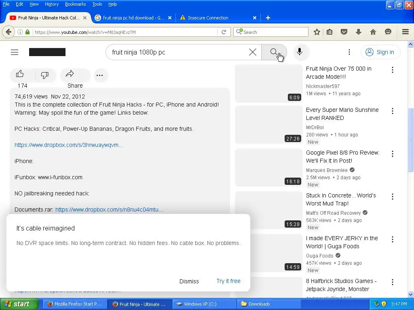Clear the YouTube search text

pos(252,52)
